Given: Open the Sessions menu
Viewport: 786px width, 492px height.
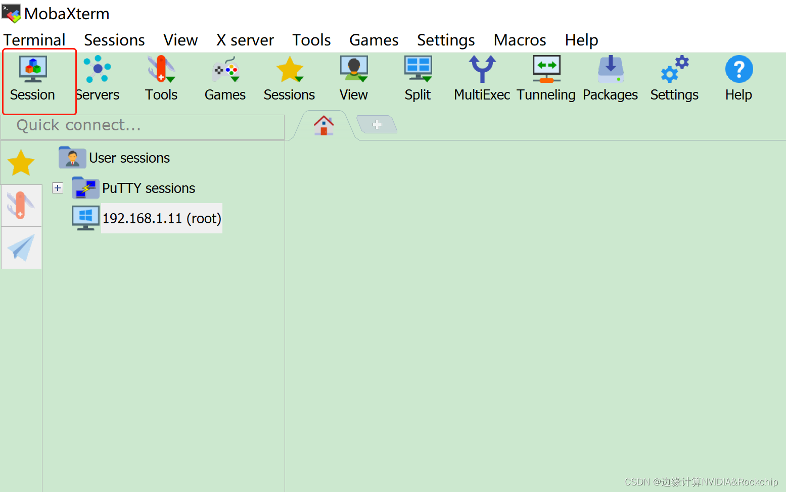Looking at the screenshot, I should pyautogui.click(x=114, y=40).
